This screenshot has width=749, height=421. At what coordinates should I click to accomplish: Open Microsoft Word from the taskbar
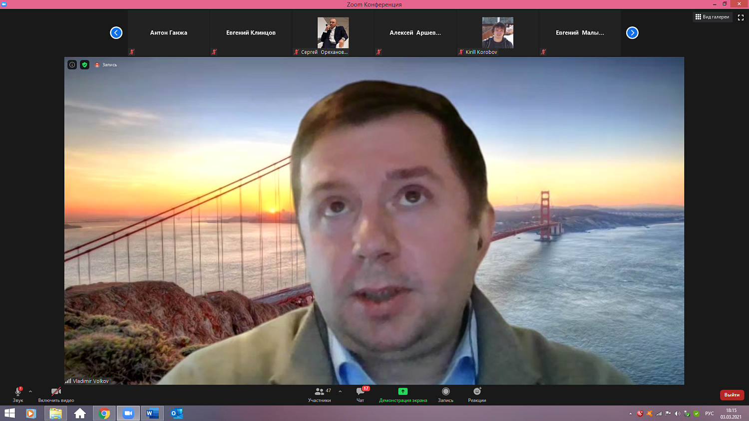click(152, 414)
